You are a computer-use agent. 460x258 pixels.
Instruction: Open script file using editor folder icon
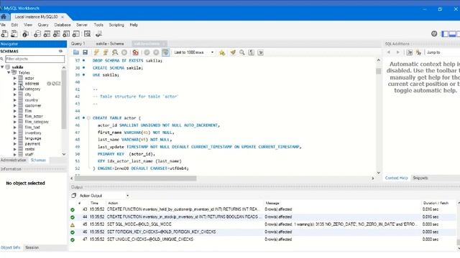pyautogui.click(x=76, y=52)
